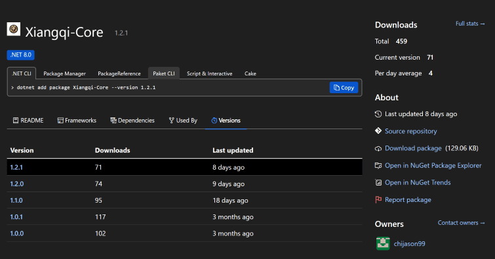Viewport: 495px width, 259px height.
Task: Click the history icon beside Last updated
Action: click(x=378, y=114)
